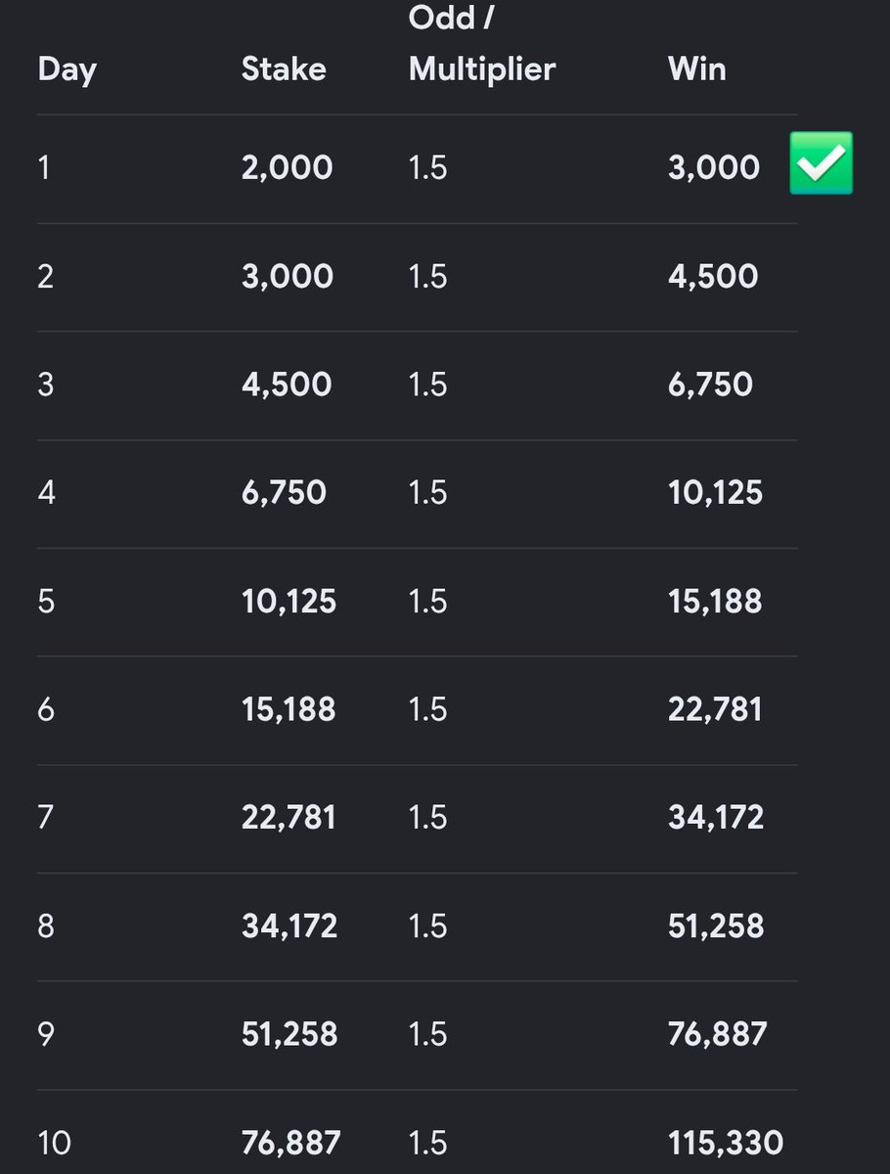The image size is (890, 1174).
Task: Select the 4,500 win amount for Day 2
Action: [x=713, y=277]
